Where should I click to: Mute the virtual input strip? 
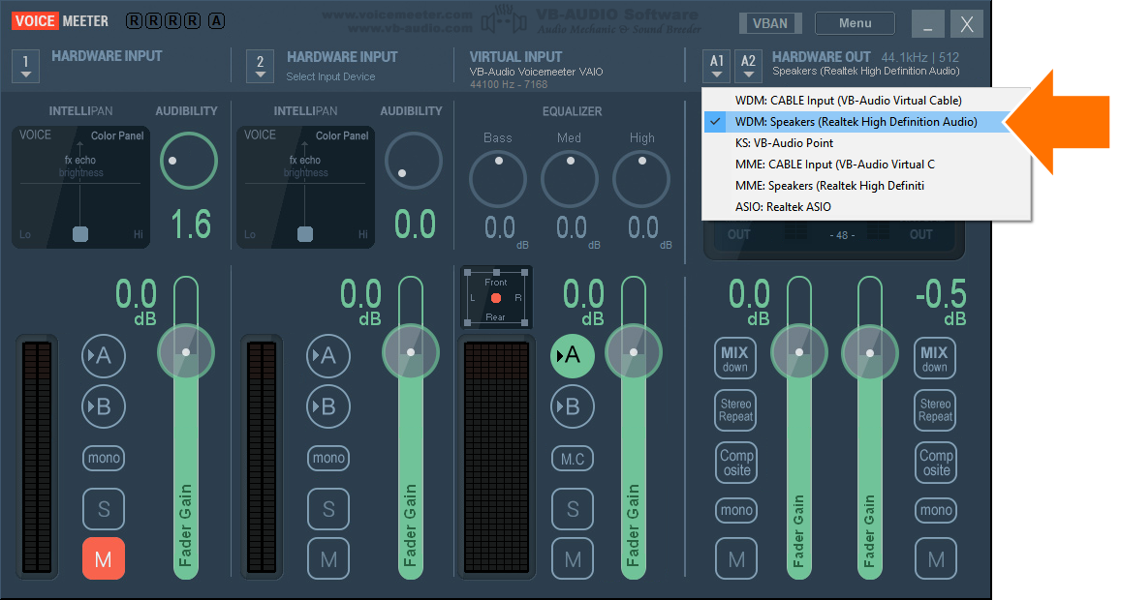point(572,558)
